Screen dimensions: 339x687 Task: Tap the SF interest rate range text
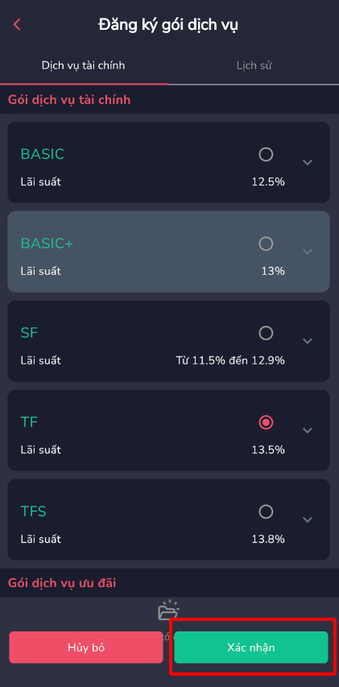pos(230,360)
